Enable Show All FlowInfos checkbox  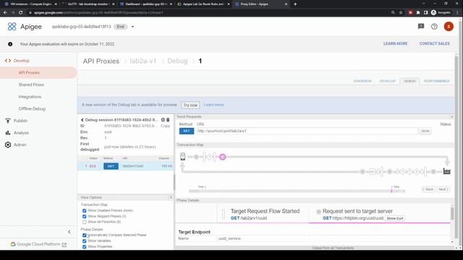85,222
